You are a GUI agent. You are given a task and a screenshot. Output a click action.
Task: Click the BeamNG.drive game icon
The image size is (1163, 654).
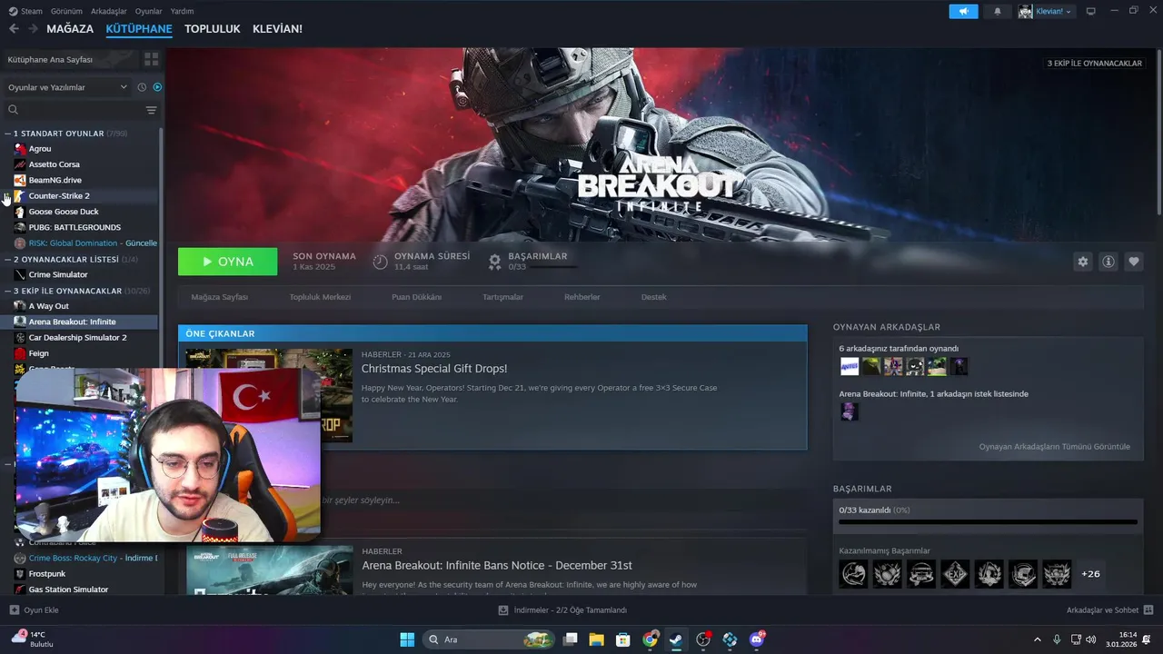[20, 180]
